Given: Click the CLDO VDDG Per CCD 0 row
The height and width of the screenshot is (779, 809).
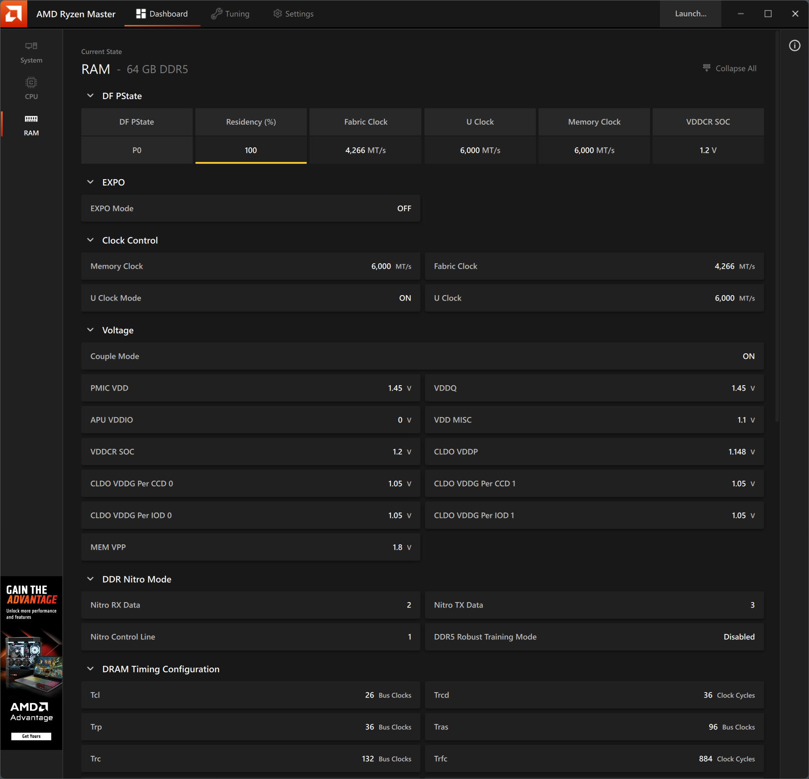Looking at the screenshot, I should coord(251,483).
